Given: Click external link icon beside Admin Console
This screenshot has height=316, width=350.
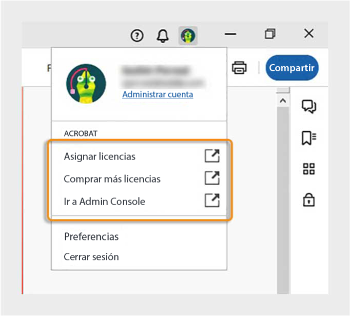Looking at the screenshot, I should pos(212,201).
